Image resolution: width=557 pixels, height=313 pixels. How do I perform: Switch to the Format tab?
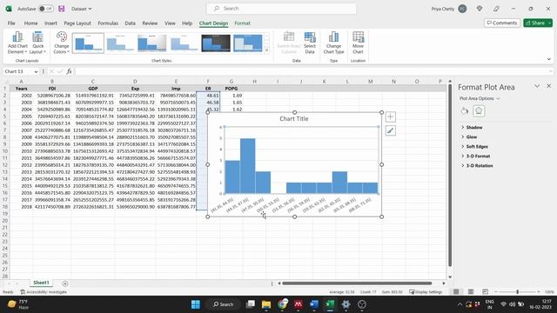242,23
